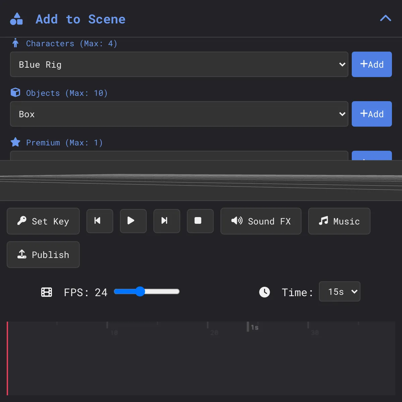Click the Set Key button

(x=43, y=221)
